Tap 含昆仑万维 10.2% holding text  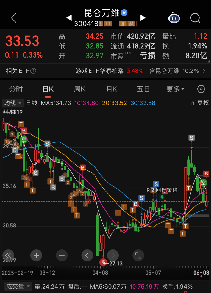[174, 71]
